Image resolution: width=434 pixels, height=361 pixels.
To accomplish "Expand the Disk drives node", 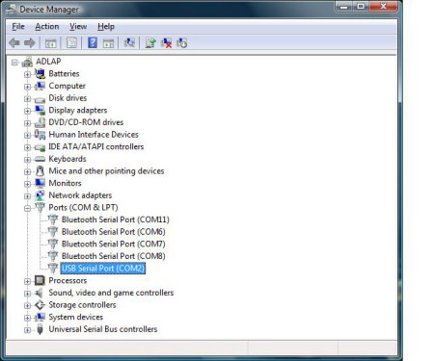I will pos(27,99).
